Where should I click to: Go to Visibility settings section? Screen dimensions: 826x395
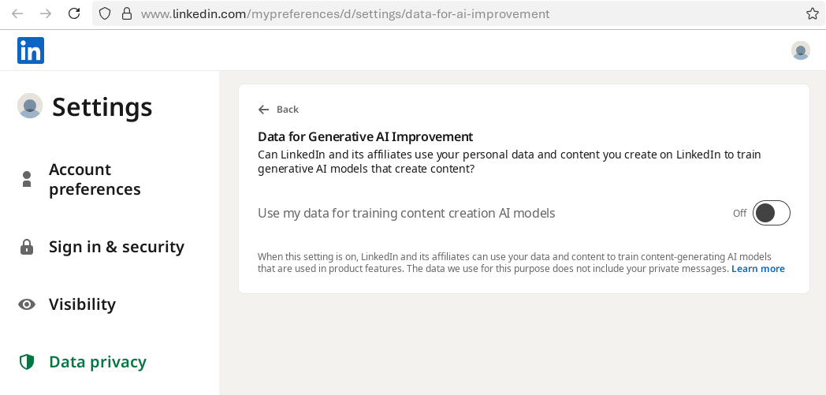tap(82, 304)
